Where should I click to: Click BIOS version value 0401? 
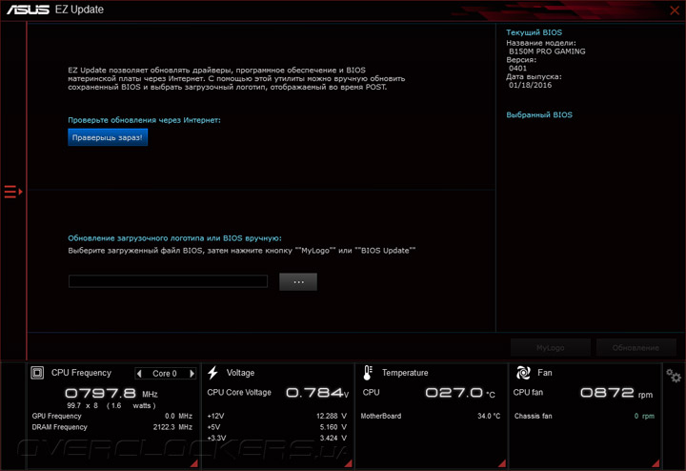click(x=517, y=69)
